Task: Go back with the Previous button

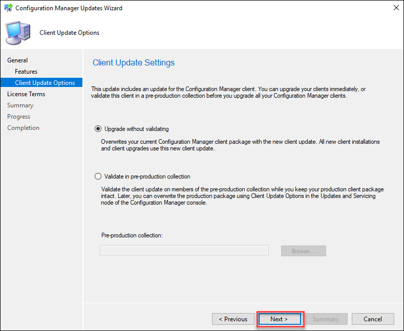Action: click(233, 319)
